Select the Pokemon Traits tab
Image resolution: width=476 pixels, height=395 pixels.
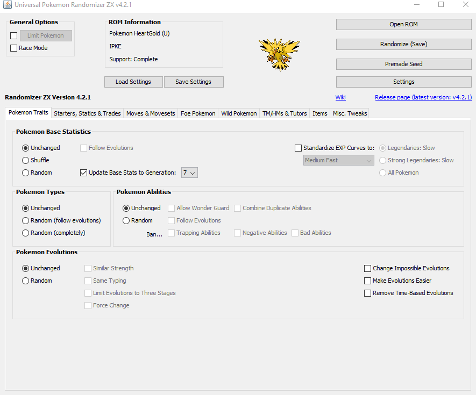tap(28, 112)
